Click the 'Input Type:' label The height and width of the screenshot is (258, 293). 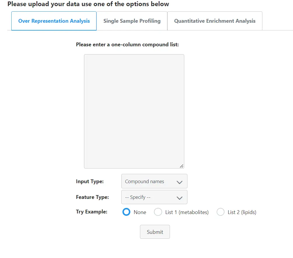90,181
